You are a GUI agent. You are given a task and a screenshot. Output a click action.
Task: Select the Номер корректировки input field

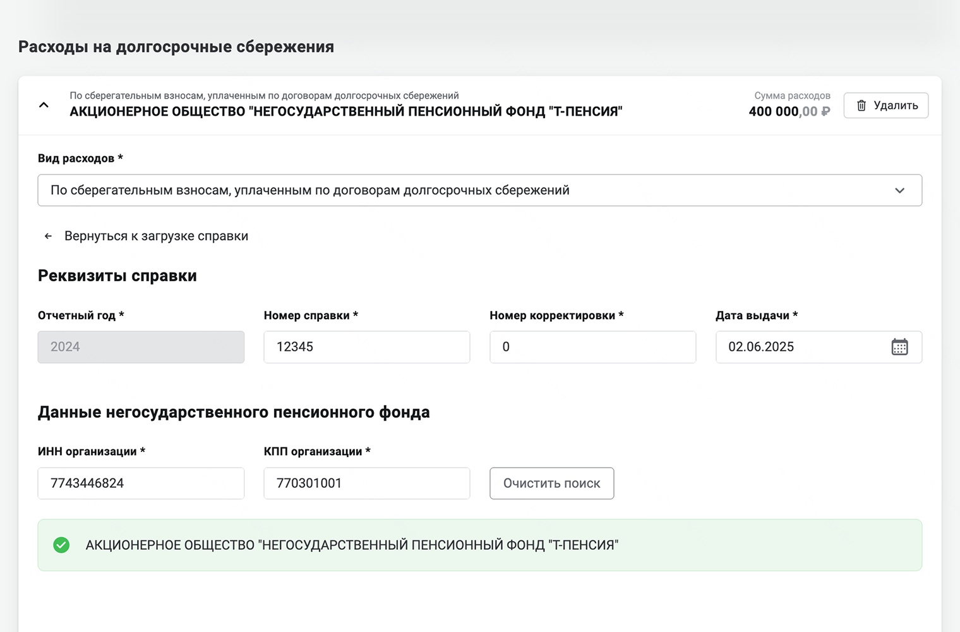592,347
